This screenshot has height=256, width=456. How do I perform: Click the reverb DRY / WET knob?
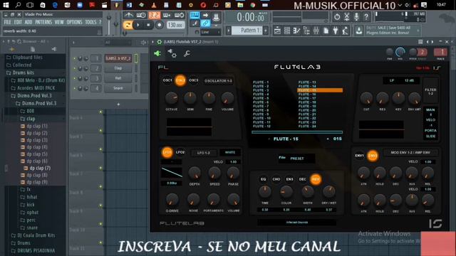click(x=329, y=191)
